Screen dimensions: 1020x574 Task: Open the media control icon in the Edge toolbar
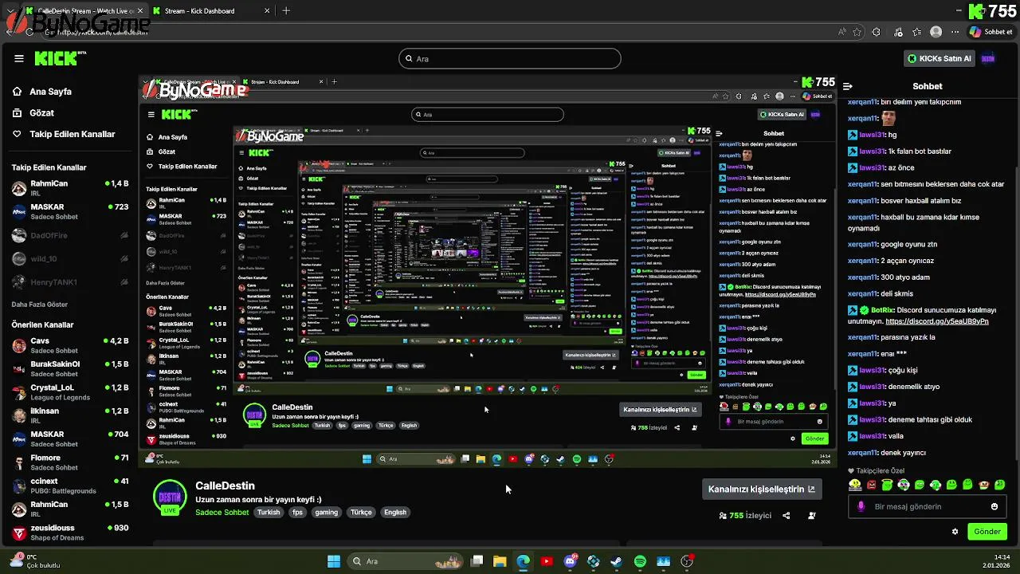pos(899,32)
